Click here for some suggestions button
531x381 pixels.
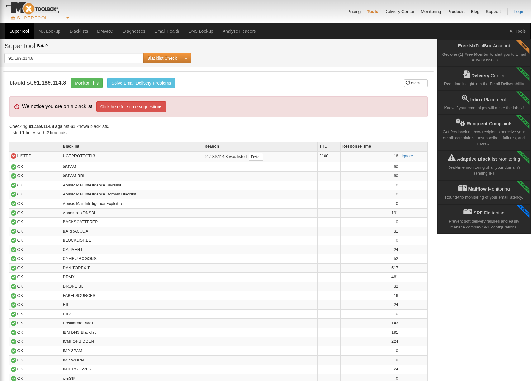(x=131, y=107)
